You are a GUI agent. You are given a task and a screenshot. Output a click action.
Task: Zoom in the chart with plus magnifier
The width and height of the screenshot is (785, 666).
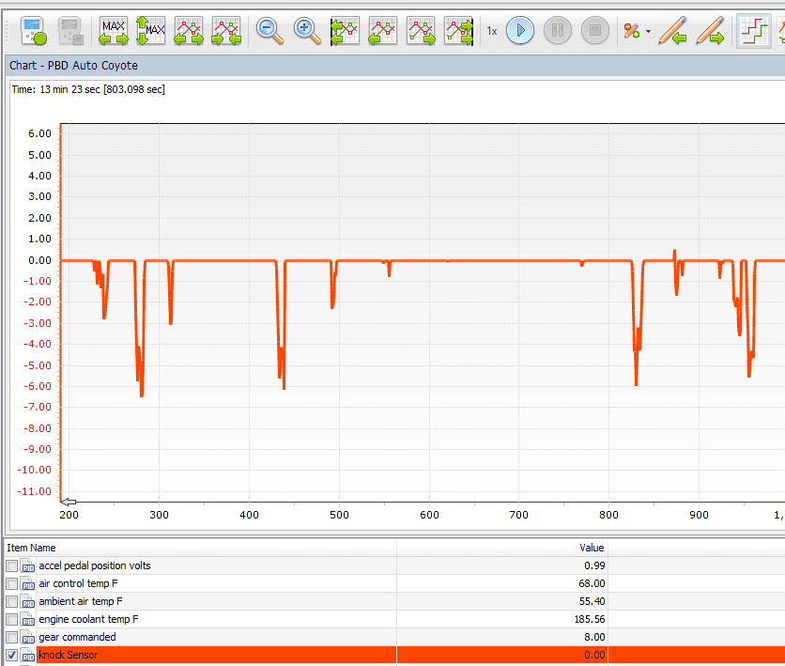[307, 31]
